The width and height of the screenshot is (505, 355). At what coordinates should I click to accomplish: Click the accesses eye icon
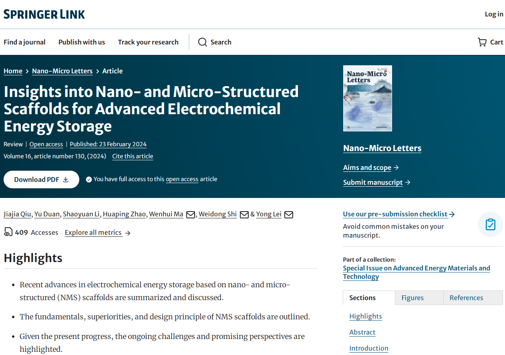[x=8, y=232]
